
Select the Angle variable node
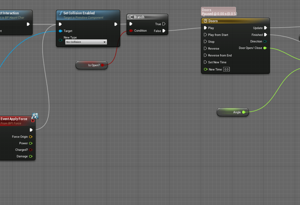tap(232, 112)
